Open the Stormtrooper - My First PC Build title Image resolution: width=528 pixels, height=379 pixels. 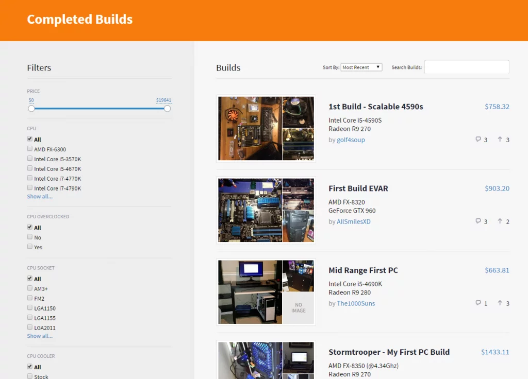click(389, 352)
